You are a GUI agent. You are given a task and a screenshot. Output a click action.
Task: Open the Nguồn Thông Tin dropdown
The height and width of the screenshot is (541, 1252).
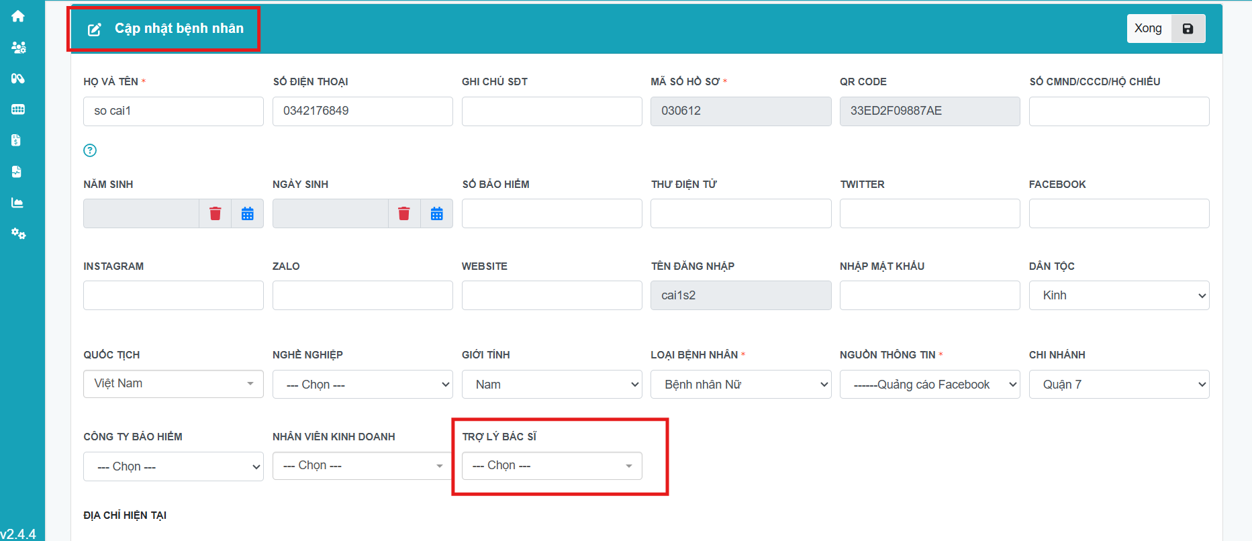pyautogui.click(x=929, y=385)
